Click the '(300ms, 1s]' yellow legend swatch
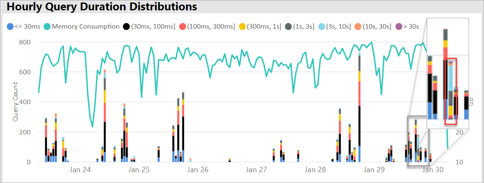 (241, 27)
